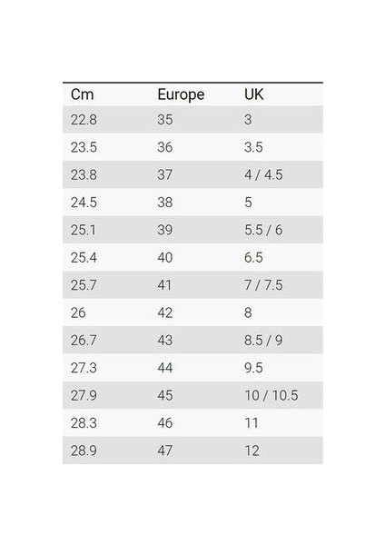Image resolution: width=385 pixels, height=545 pixels.
Task: Select UK size 5.5 / 6
Action: tap(263, 230)
